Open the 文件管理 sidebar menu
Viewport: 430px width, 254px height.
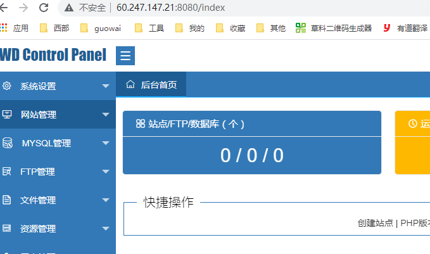pos(38,200)
